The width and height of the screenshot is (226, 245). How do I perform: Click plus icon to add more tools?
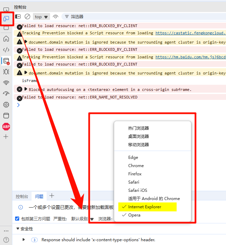click(6, 137)
